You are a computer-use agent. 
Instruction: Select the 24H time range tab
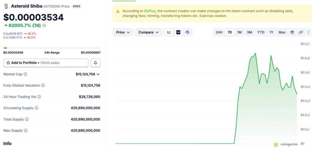click(219, 32)
